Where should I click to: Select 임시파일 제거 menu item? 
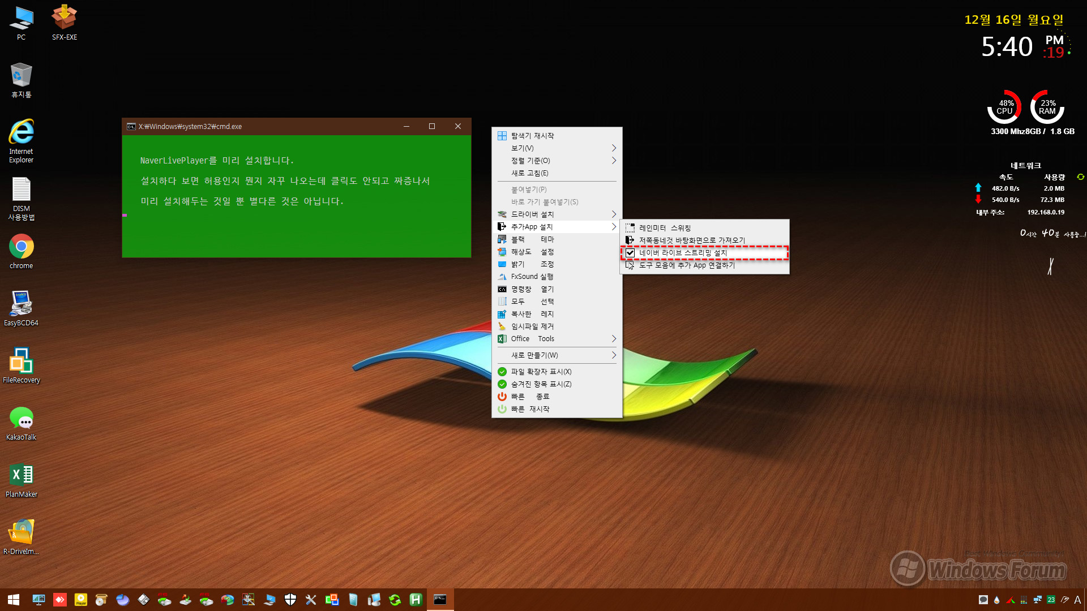557,326
